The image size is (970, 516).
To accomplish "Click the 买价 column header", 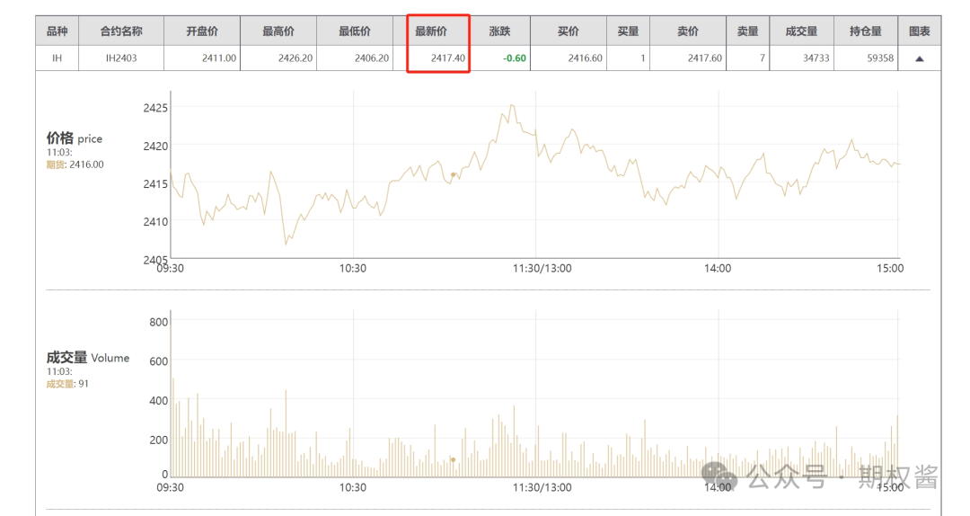I will [x=568, y=31].
